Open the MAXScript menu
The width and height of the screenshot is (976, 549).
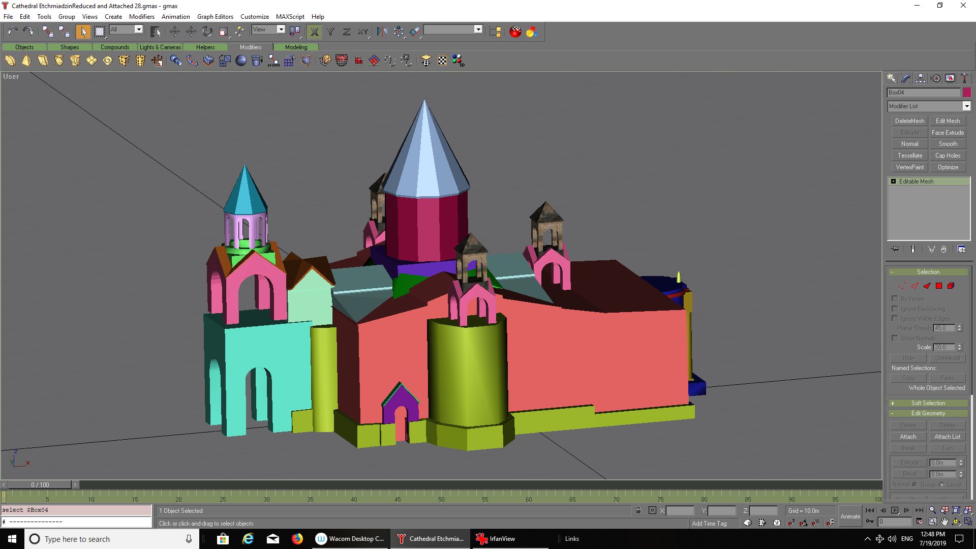[x=290, y=16]
